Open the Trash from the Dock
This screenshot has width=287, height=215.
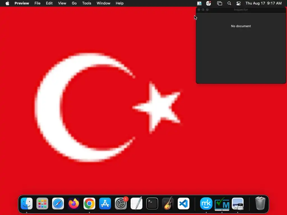[x=260, y=204]
